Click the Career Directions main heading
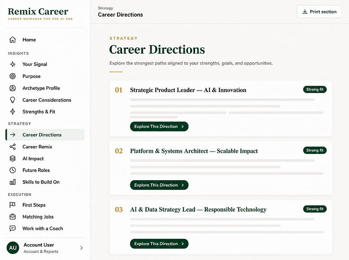This screenshot has width=349, height=260. 157,49
